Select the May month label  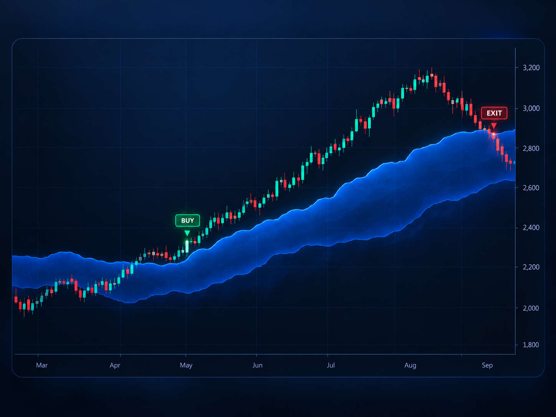(x=186, y=365)
